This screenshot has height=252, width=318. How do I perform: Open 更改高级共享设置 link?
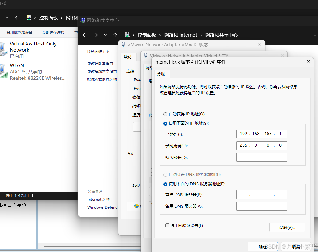pos(102,71)
